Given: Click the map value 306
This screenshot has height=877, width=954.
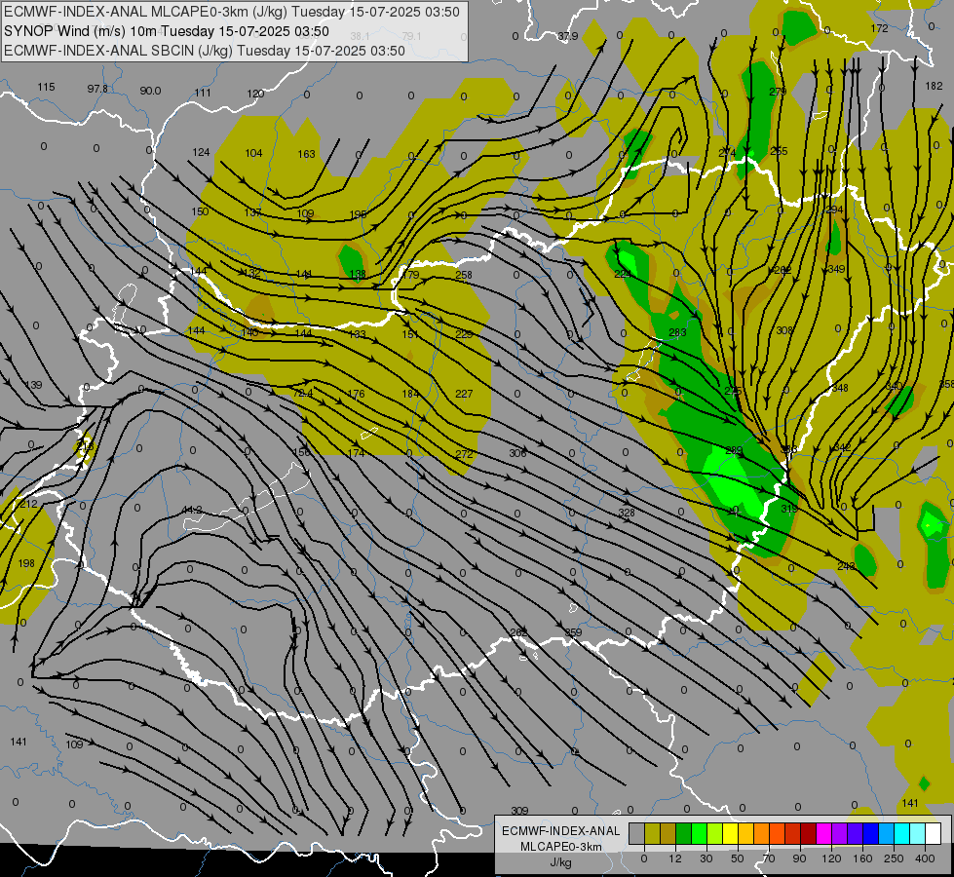Looking at the screenshot, I should click(x=517, y=453).
